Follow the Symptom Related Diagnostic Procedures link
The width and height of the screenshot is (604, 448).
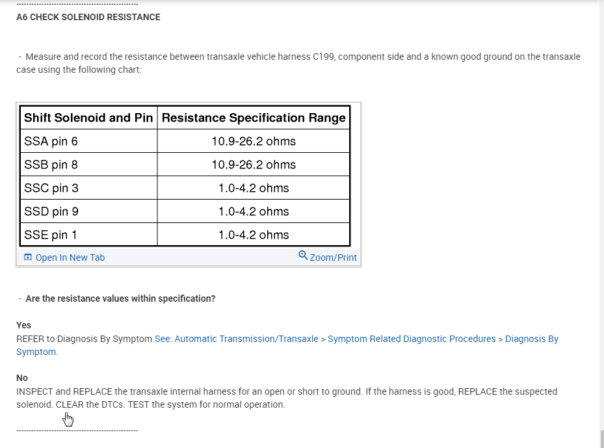[411, 339]
